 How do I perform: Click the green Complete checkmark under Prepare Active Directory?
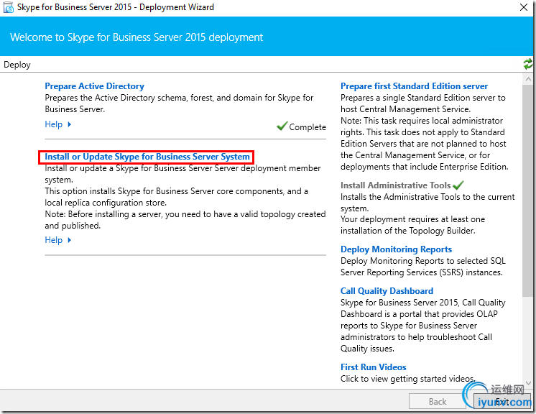[282, 126]
